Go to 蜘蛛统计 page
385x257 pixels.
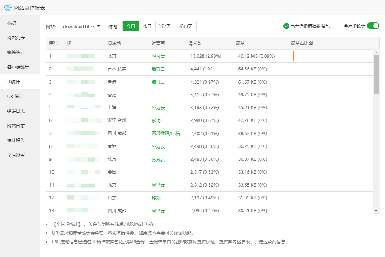[x=20, y=53]
